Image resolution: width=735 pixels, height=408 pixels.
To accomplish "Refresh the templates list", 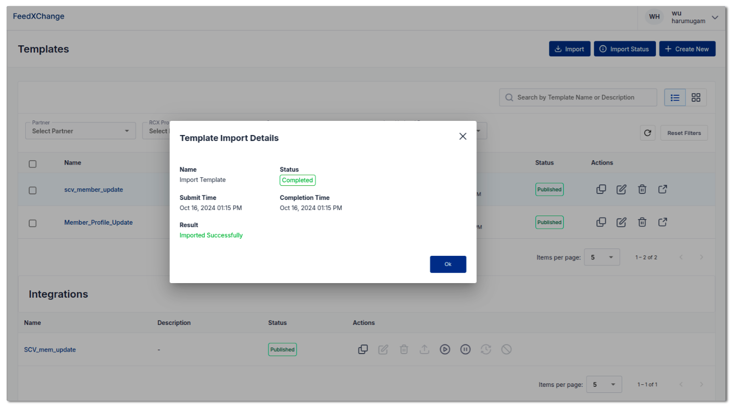I will click(x=648, y=133).
